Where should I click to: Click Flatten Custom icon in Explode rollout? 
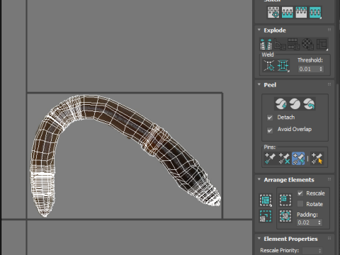(x=322, y=44)
